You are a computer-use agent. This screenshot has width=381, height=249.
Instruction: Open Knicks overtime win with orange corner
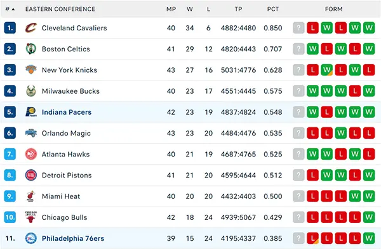pyautogui.click(x=326, y=70)
